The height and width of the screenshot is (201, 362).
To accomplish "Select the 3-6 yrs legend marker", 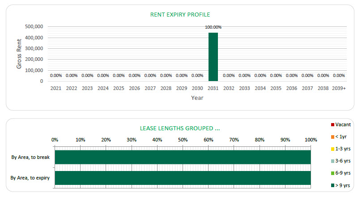I will click(x=332, y=161).
